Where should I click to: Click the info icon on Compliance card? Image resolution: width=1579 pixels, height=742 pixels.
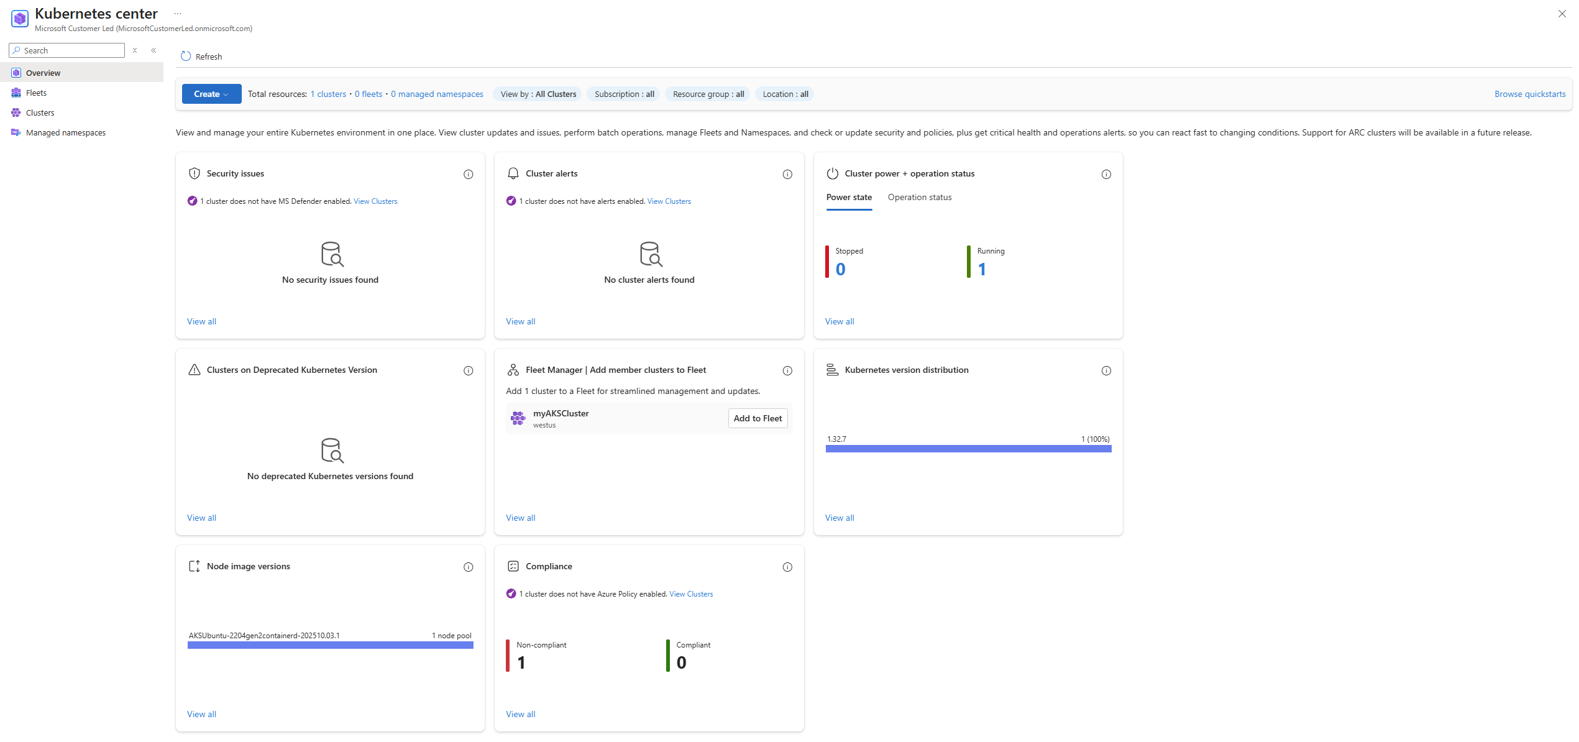coord(787,567)
